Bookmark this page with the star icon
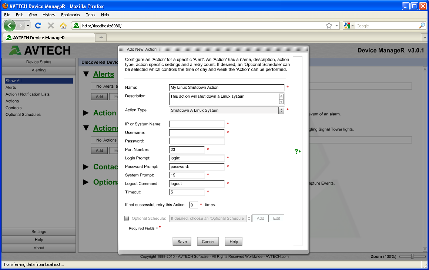Image resolution: width=429 pixels, height=270 pixels. [x=329, y=26]
